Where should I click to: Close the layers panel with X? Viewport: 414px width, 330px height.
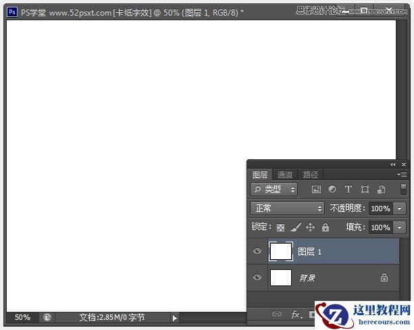pyautogui.click(x=404, y=165)
